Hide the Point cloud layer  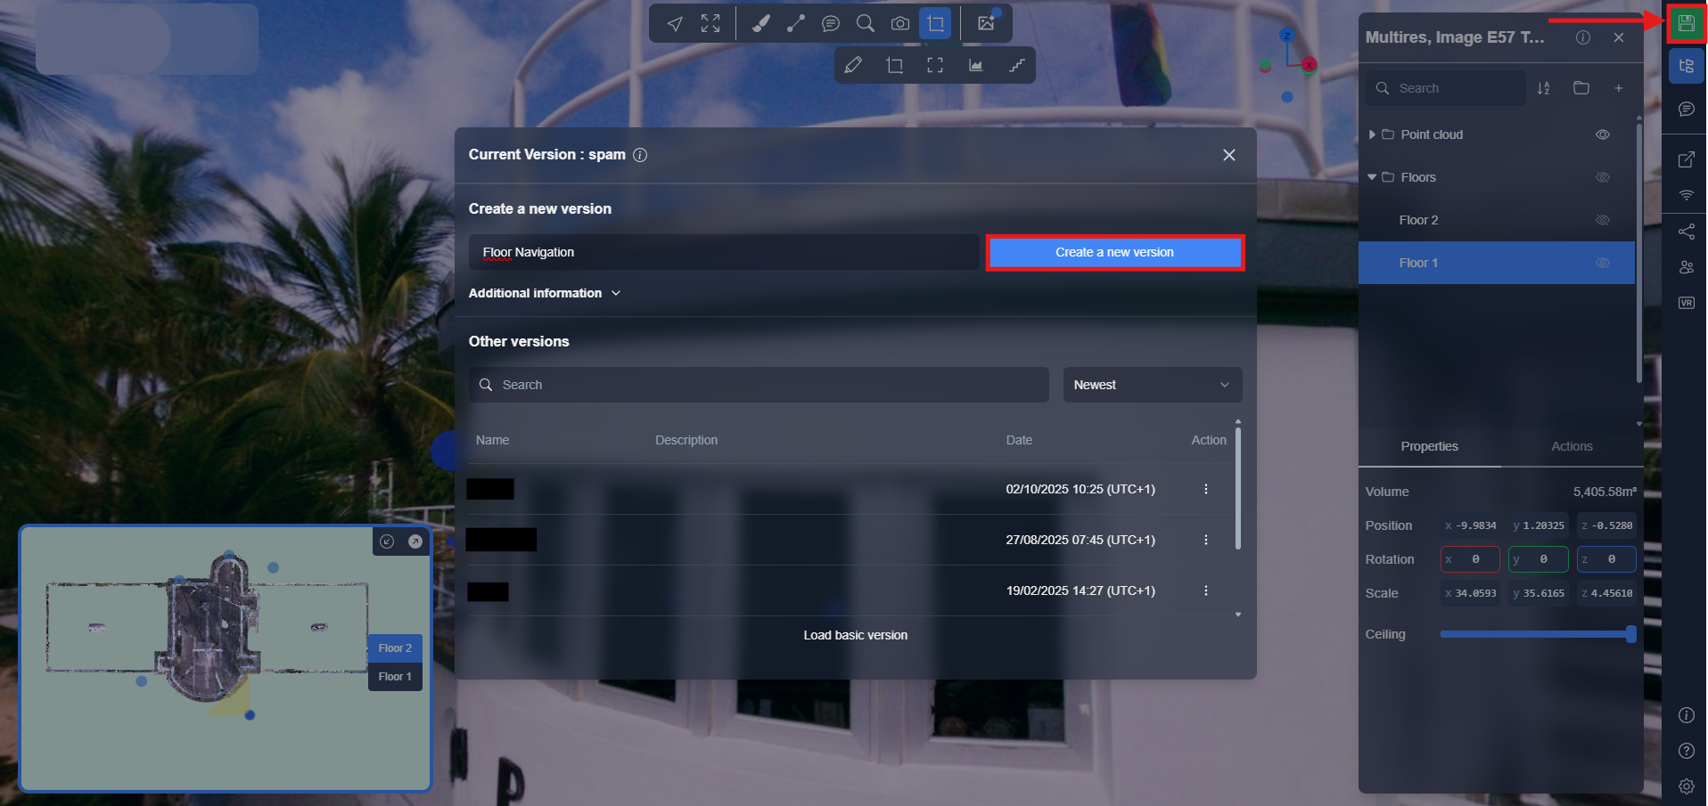pyautogui.click(x=1602, y=134)
